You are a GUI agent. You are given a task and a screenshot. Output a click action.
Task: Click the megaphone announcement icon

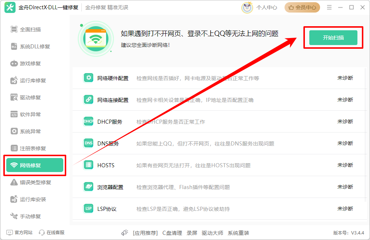coord(125,233)
